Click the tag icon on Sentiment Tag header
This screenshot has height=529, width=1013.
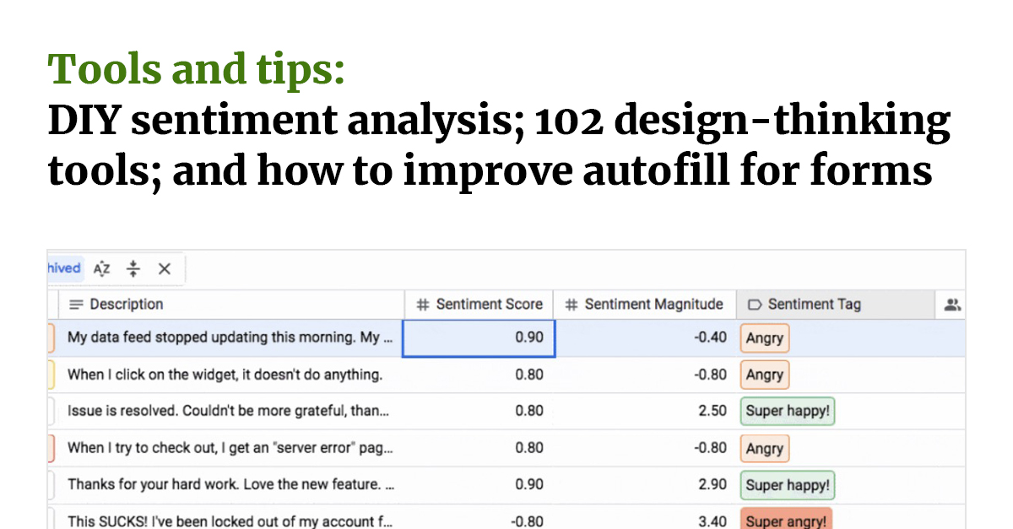click(x=752, y=305)
